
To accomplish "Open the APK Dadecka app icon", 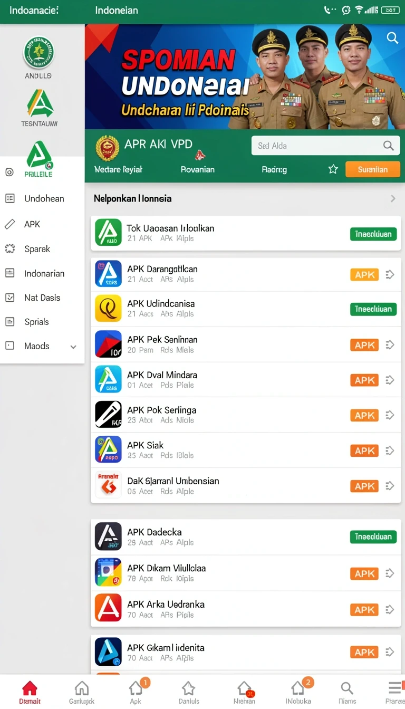I will tap(108, 536).
